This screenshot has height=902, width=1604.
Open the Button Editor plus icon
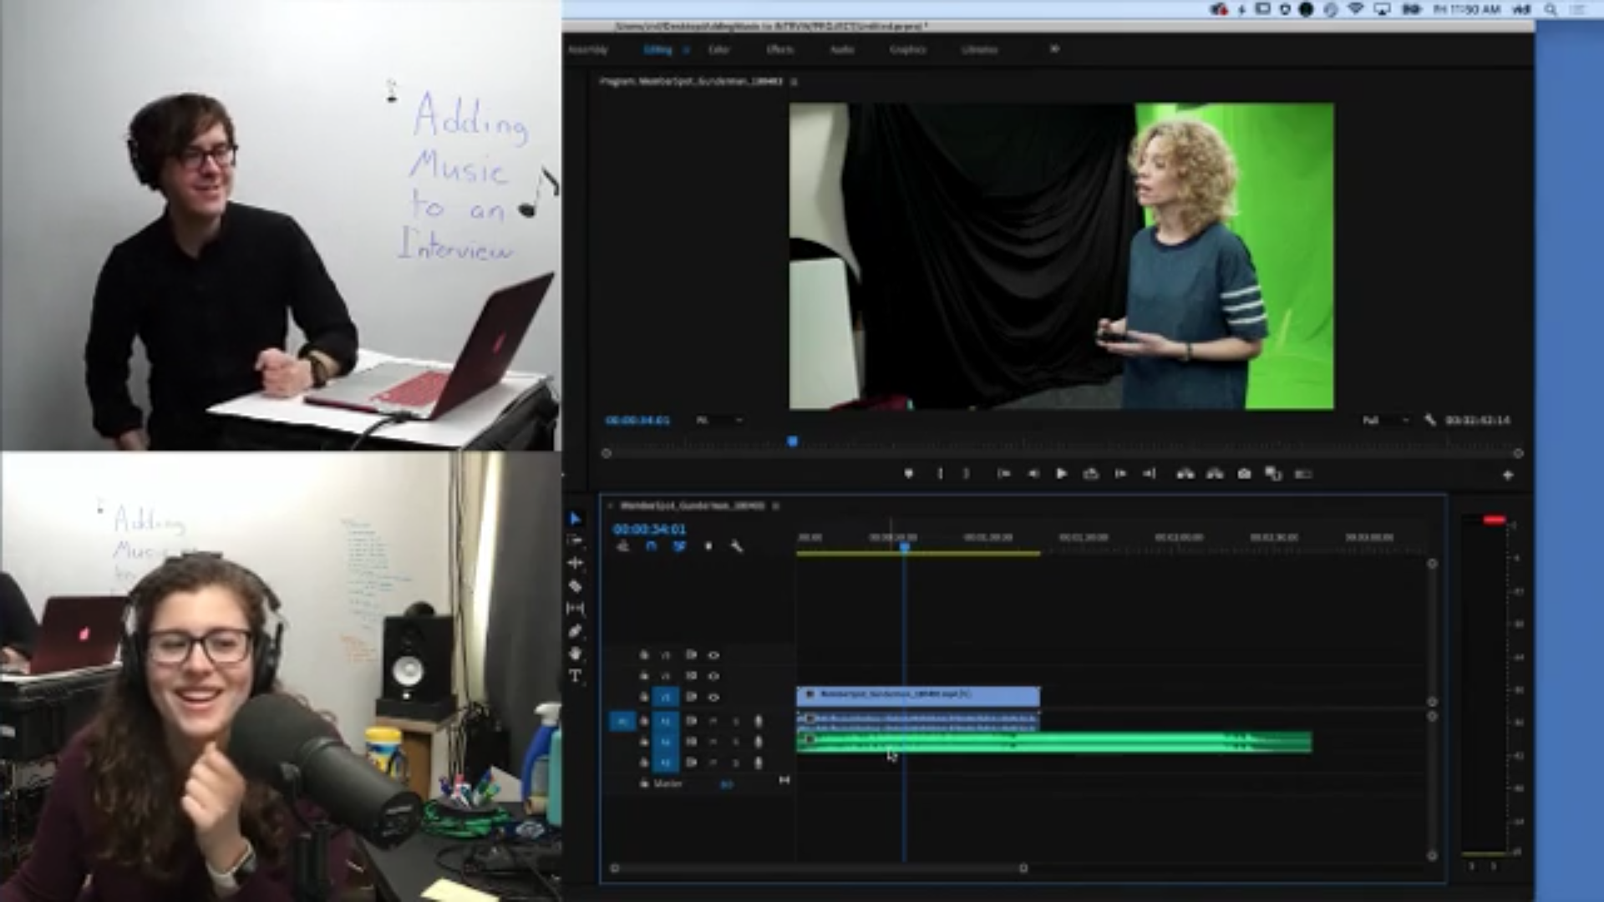1508,474
